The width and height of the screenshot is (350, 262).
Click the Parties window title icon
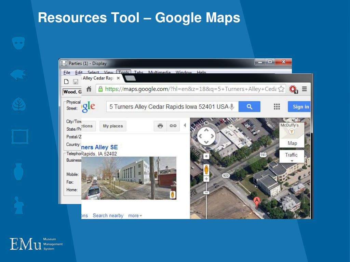(x=64, y=63)
